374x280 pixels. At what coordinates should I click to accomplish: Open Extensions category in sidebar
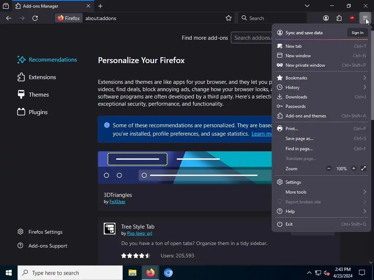coord(37,77)
